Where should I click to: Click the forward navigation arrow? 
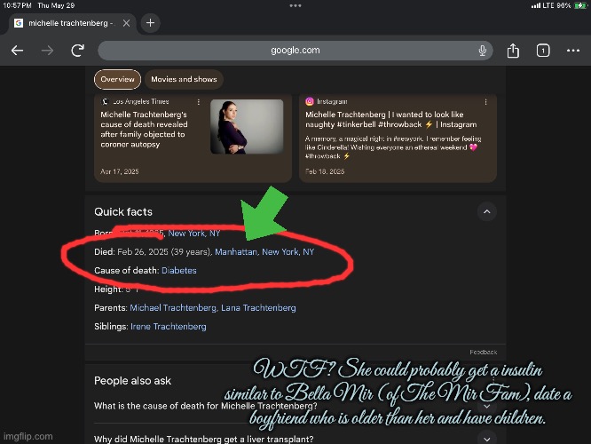[48, 50]
